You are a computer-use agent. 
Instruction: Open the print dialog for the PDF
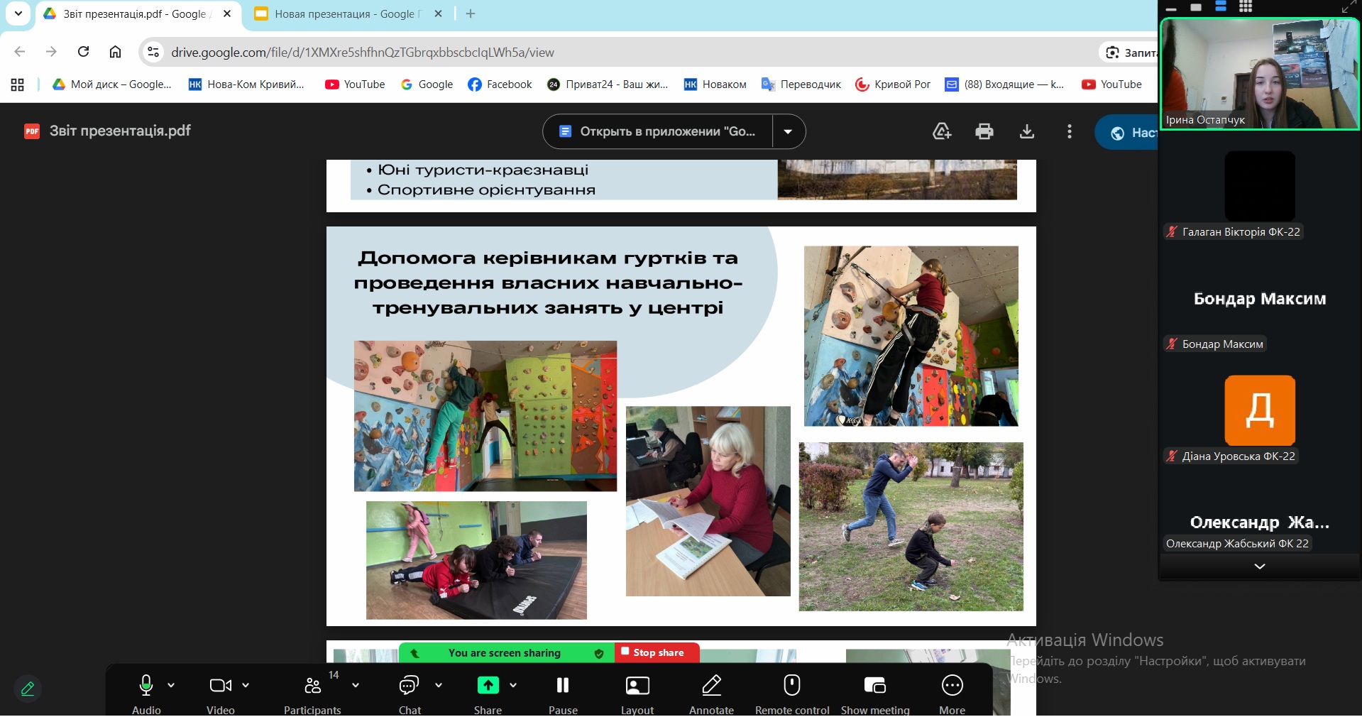tap(984, 131)
